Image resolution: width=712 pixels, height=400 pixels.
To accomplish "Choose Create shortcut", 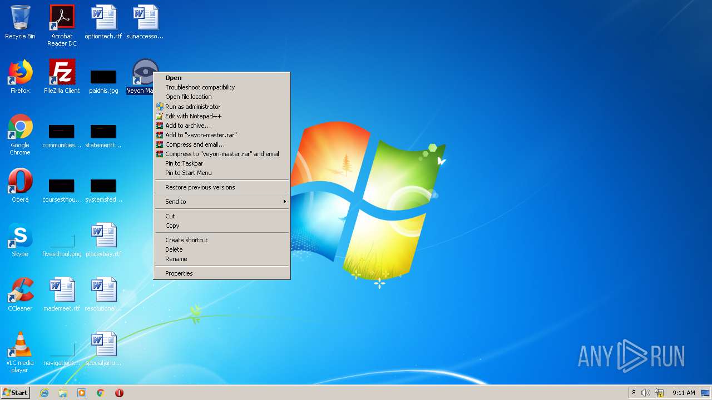I will pos(222,240).
